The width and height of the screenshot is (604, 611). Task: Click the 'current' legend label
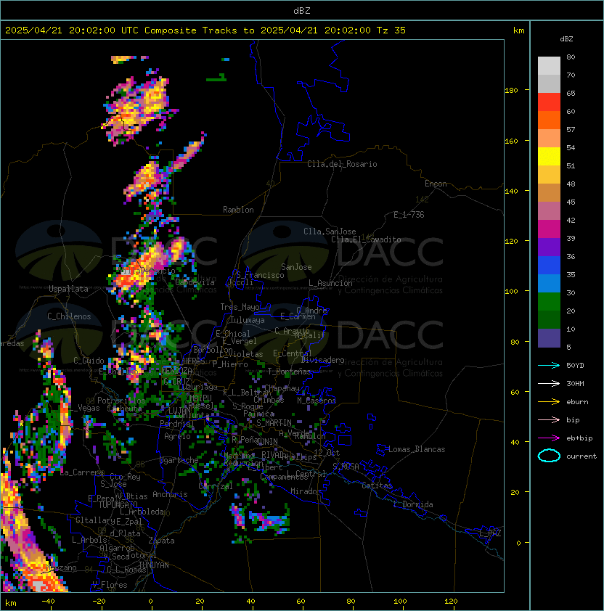pos(581,456)
